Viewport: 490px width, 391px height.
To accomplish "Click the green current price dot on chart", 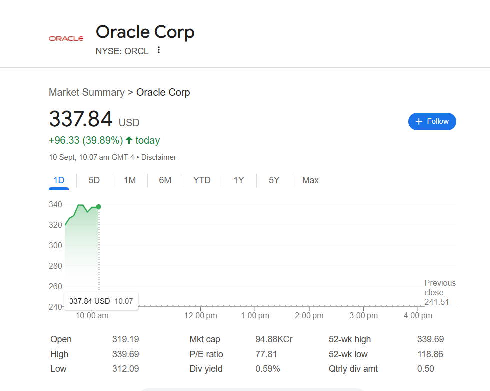I will (x=99, y=207).
